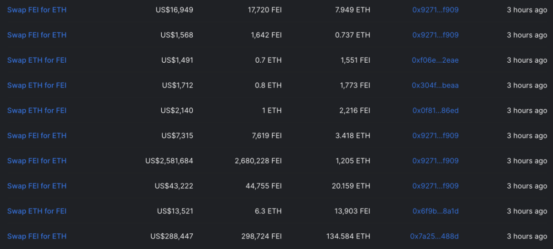553x249 pixels.
Task: Open Swap ETH for FEI worth US$1,491
Action: click(x=37, y=60)
